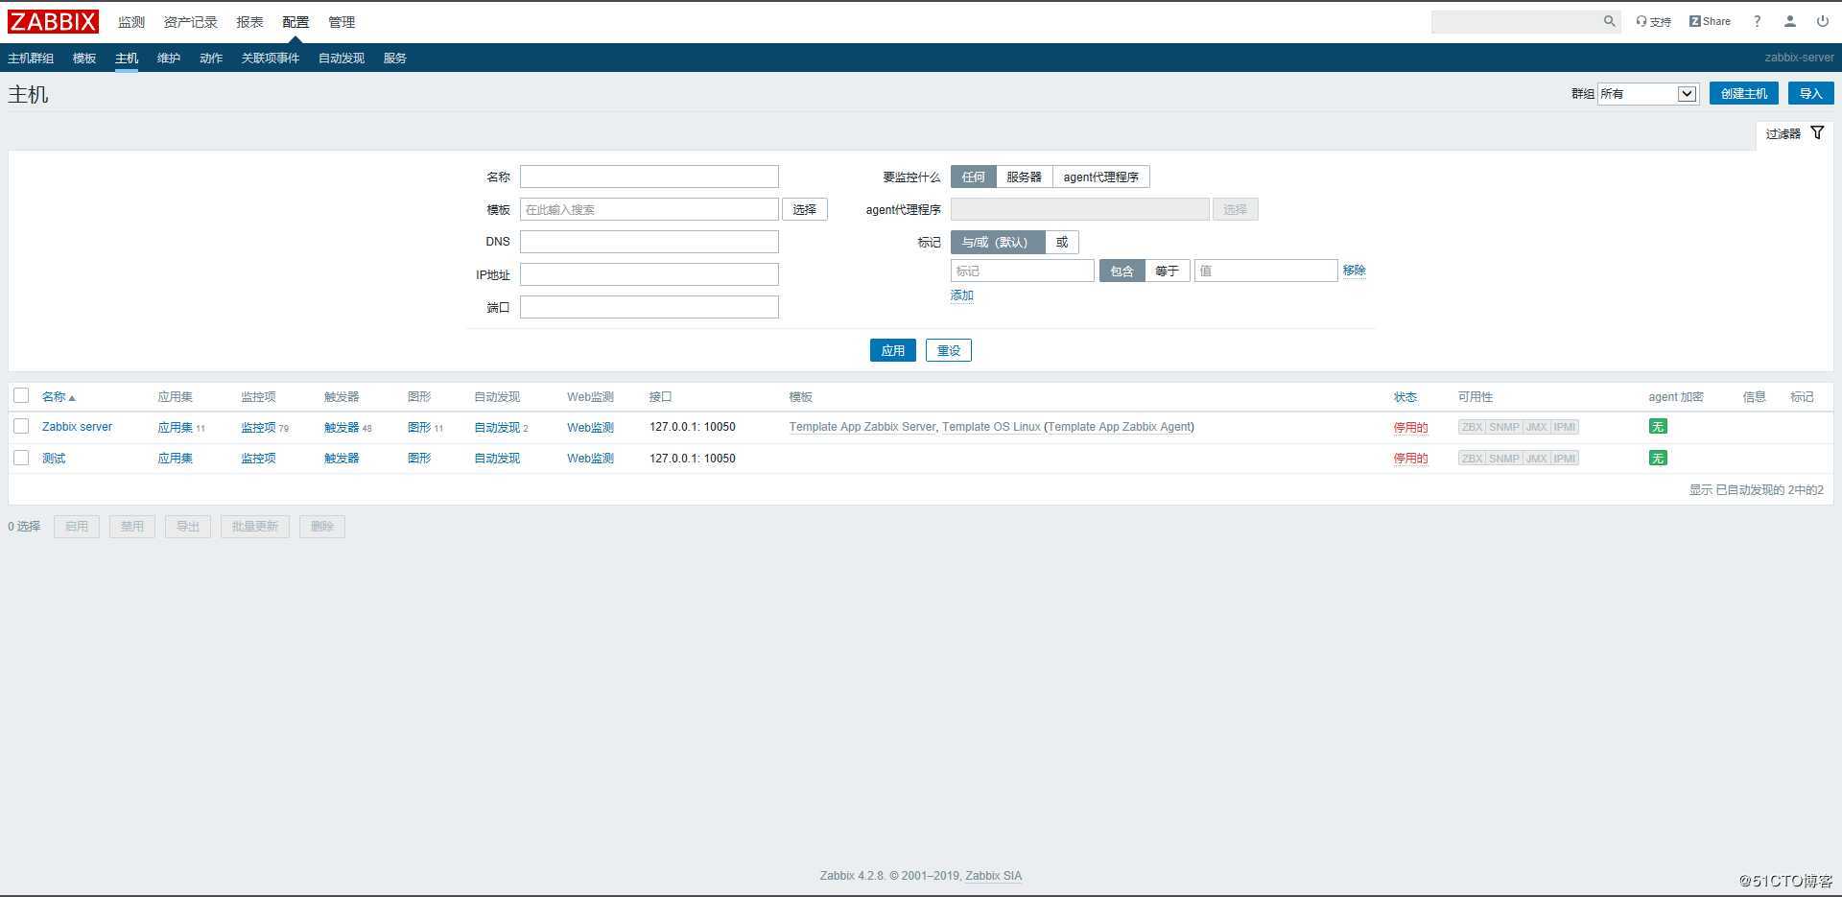1842x897 pixels.
Task: Add a tag filter via 添加
Action: [961, 295]
